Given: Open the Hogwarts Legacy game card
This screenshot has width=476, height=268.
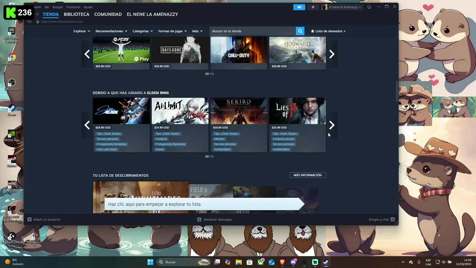Looking at the screenshot, I should pyautogui.click(x=297, y=53).
